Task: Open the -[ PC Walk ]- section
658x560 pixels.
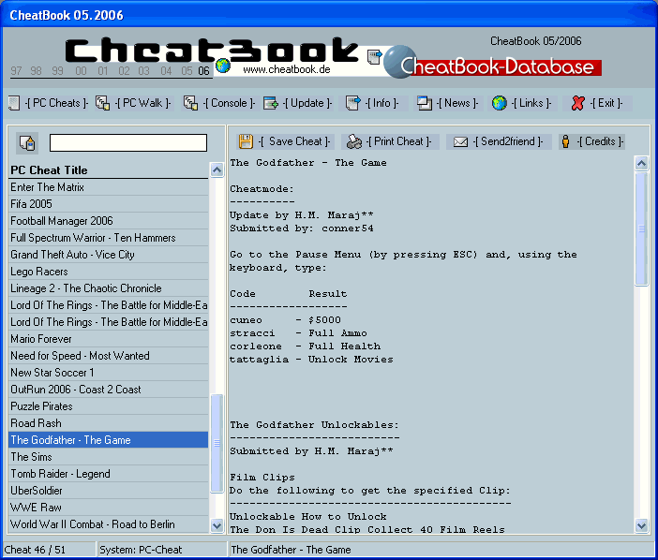Action: (143, 103)
